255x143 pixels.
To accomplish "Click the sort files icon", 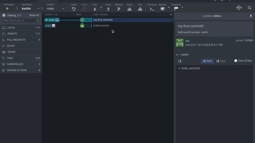I will click(x=180, y=61).
